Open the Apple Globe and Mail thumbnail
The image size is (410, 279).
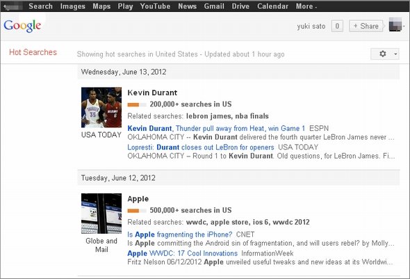101,214
